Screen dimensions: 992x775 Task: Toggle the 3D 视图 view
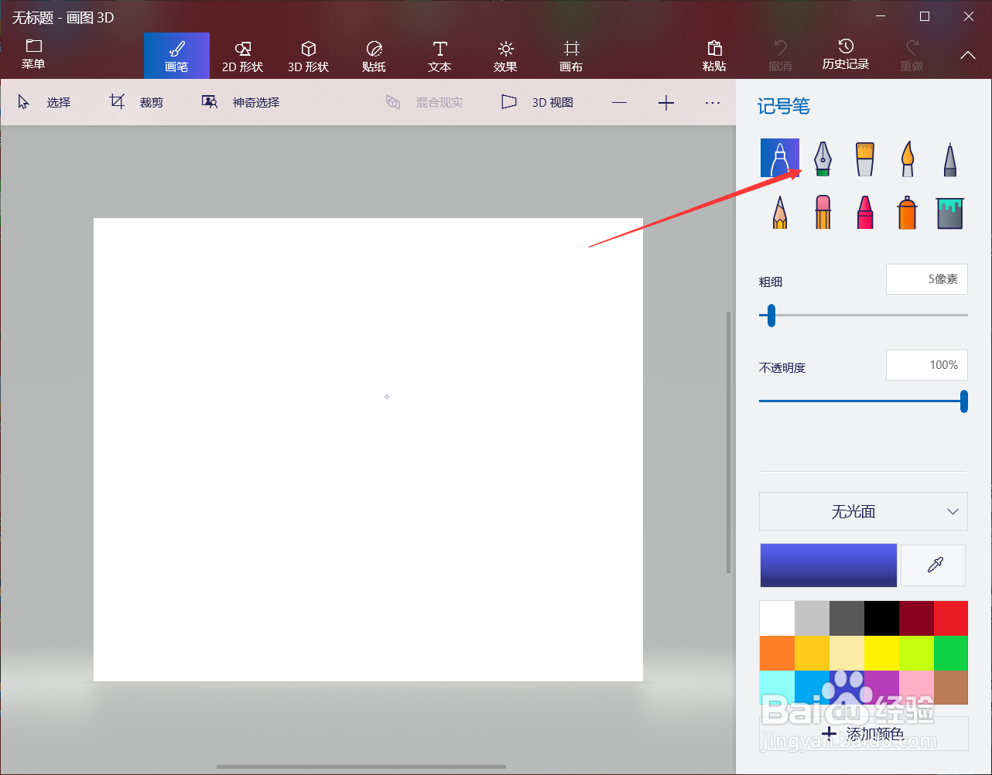tap(538, 102)
